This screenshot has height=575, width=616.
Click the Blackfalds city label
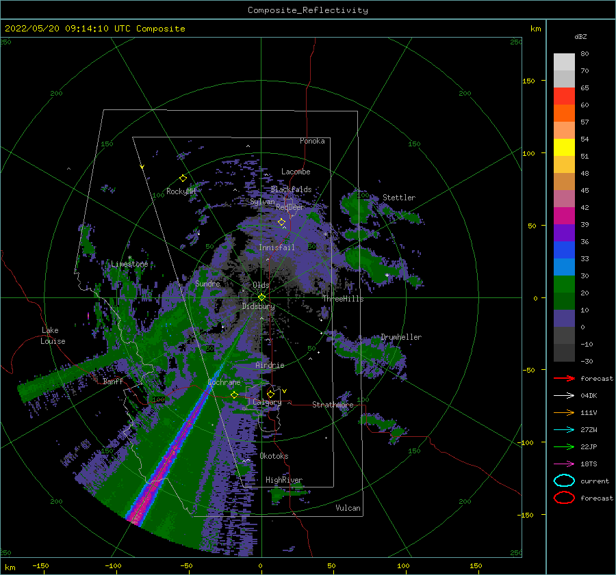coord(291,189)
